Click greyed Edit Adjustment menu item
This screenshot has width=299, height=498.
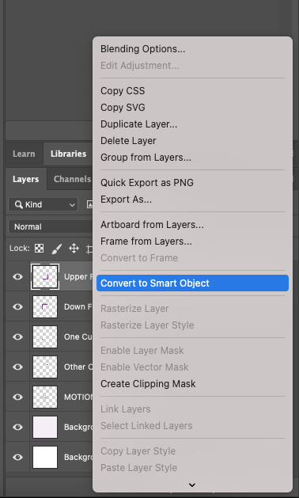tap(140, 66)
